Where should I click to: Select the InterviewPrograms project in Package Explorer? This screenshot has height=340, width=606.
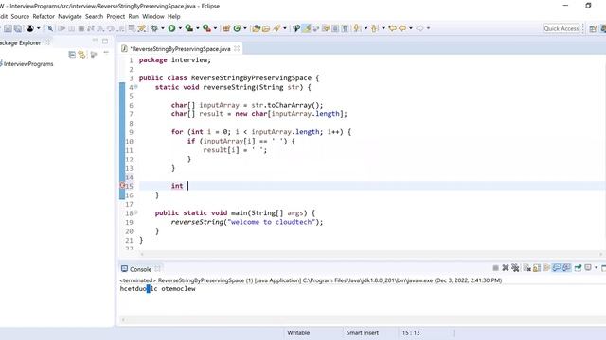pyautogui.click(x=28, y=64)
